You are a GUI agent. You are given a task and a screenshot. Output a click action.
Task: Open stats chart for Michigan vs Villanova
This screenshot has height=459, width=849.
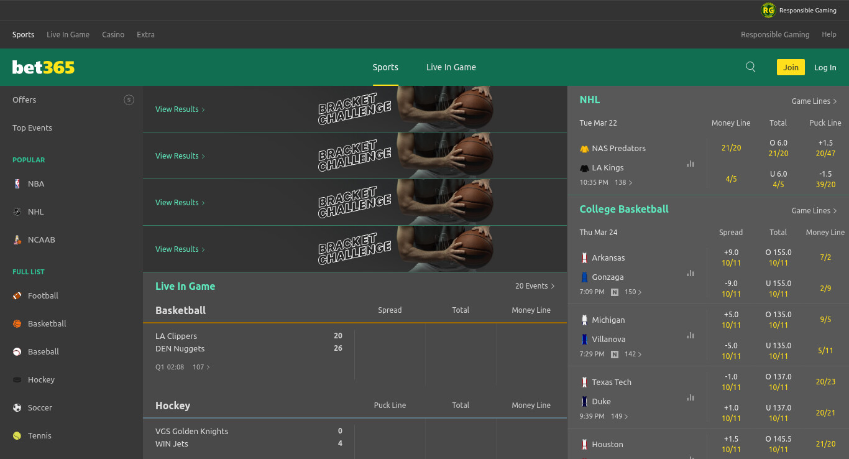click(691, 335)
